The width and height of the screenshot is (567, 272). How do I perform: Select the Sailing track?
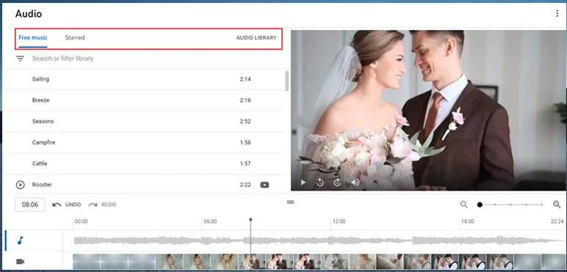click(40, 79)
